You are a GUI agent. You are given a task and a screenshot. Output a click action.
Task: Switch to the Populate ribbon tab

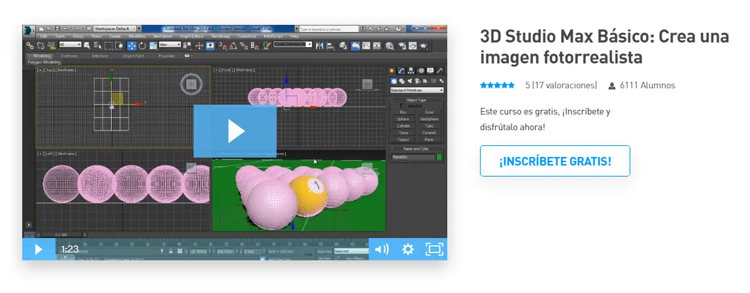167,56
